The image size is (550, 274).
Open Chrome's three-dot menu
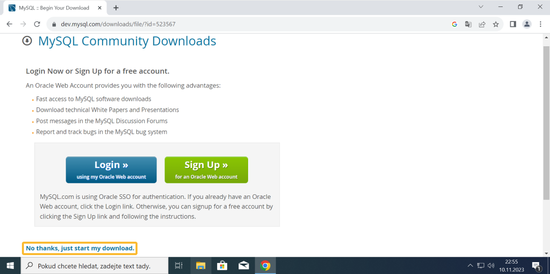coord(541,24)
